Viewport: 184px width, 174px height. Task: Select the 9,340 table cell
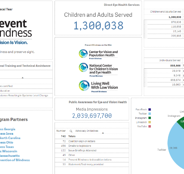[177, 75]
